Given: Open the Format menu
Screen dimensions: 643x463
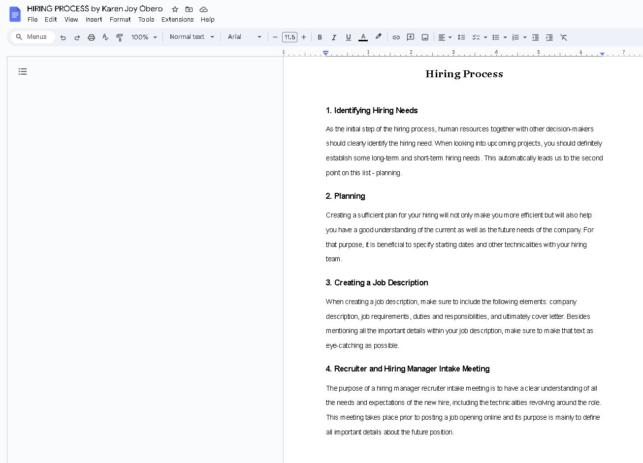Looking at the screenshot, I should click(120, 20).
